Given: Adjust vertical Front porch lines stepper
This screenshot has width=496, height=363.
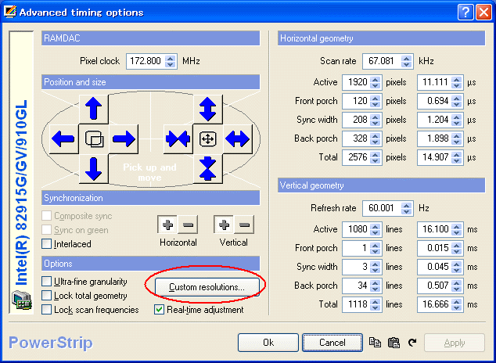Looking at the screenshot, I should pos(376,248).
